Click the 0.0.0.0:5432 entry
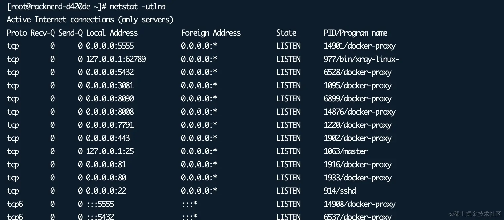The width and height of the screenshot is (504, 220). pos(110,72)
